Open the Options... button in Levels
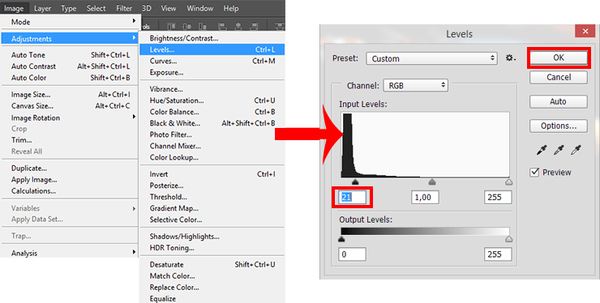600x303 pixels. (x=559, y=126)
